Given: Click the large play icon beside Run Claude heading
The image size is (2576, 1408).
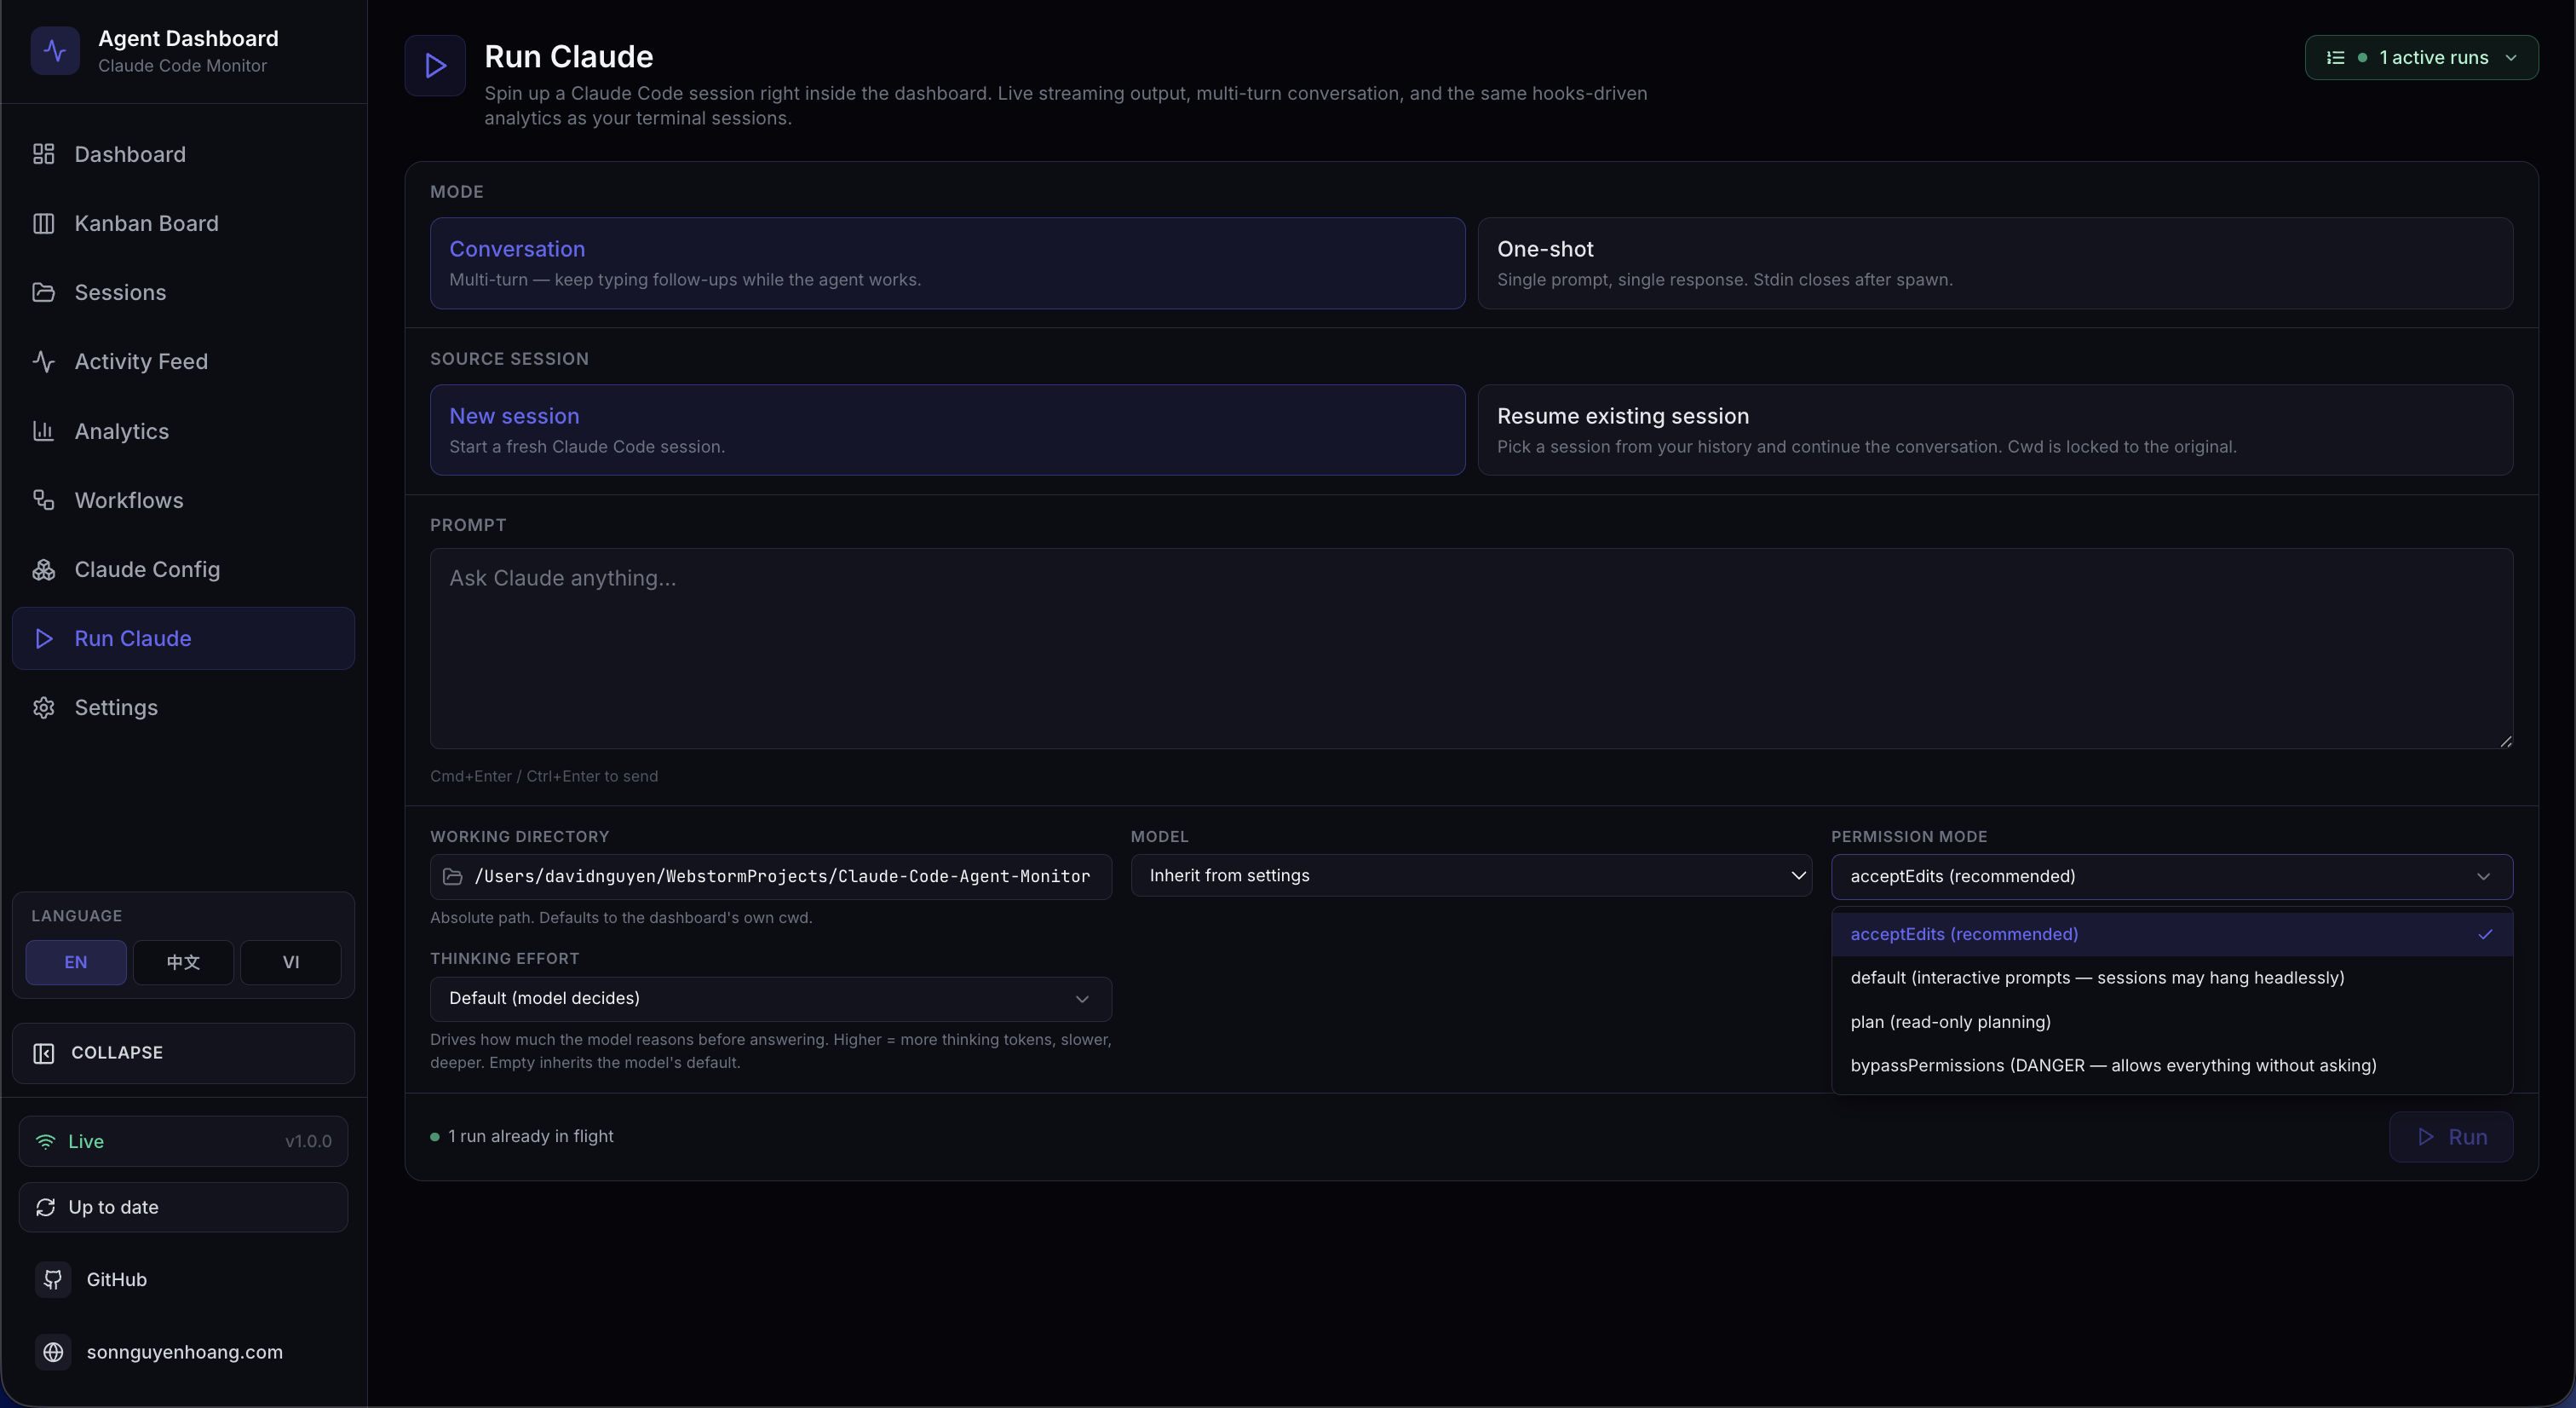Looking at the screenshot, I should (x=435, y=66).
